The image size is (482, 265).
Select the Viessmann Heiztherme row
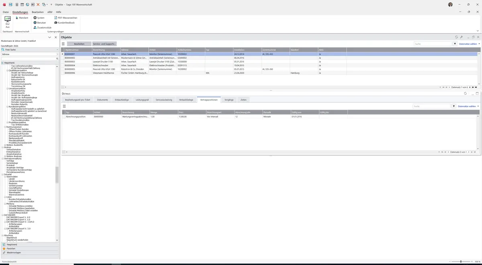pos(270,73)
